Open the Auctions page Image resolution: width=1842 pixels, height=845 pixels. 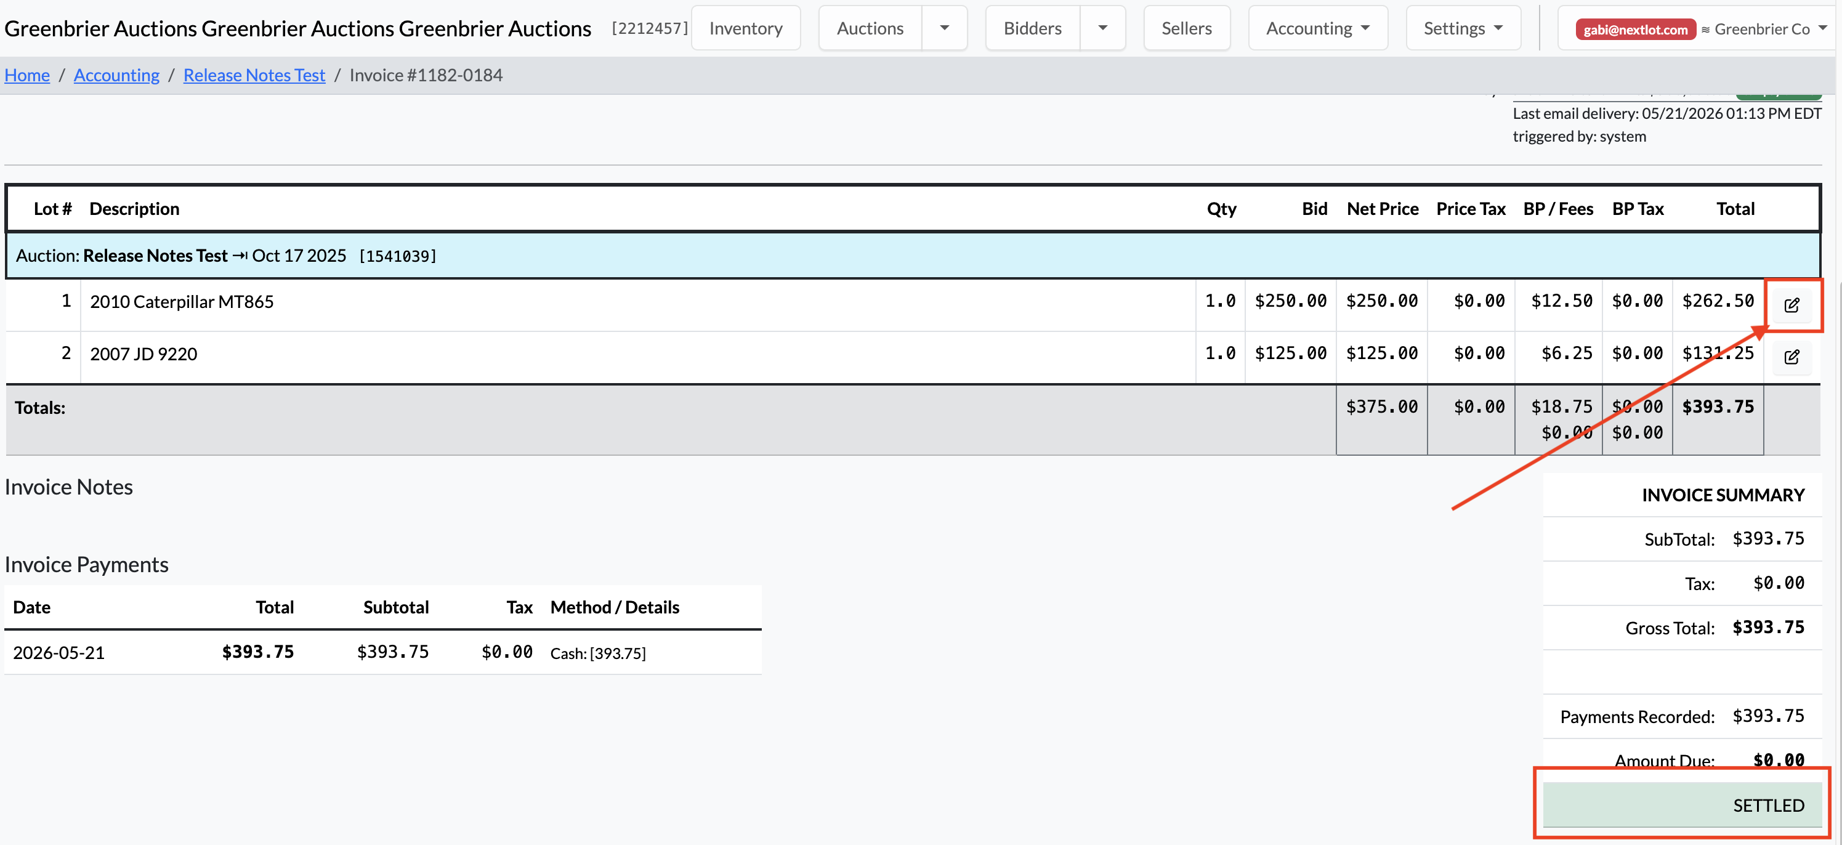[870, 28]
